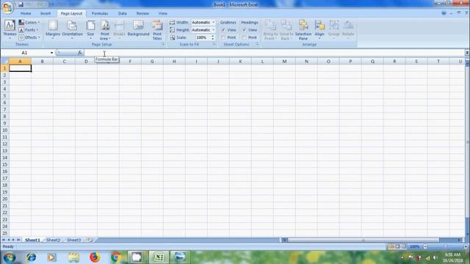Viewport: 470px width, 264px height.
Task: Open the Rotate menu
Action: point(348,30)
